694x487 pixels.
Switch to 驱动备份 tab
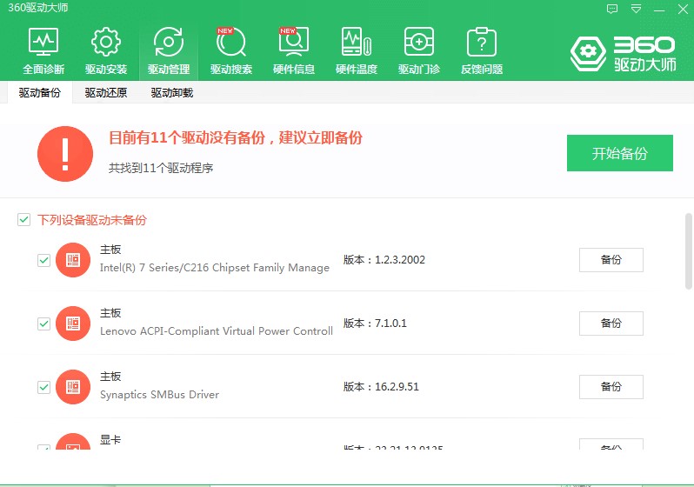point(40,92)
